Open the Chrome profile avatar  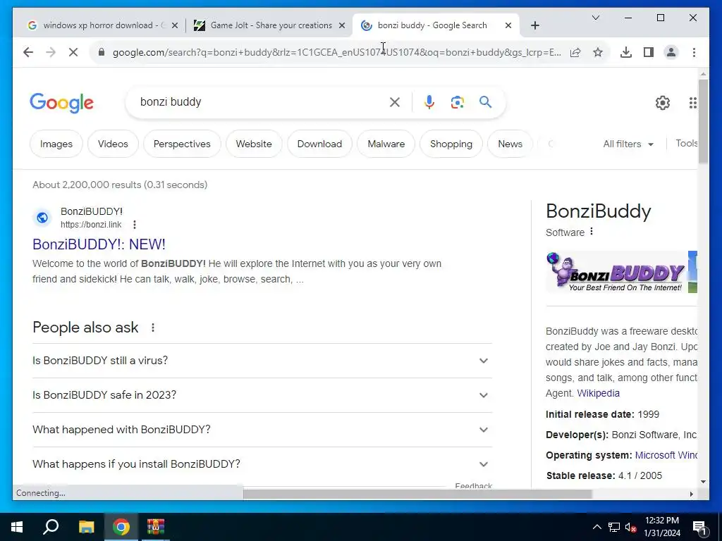tap(671, 52)
